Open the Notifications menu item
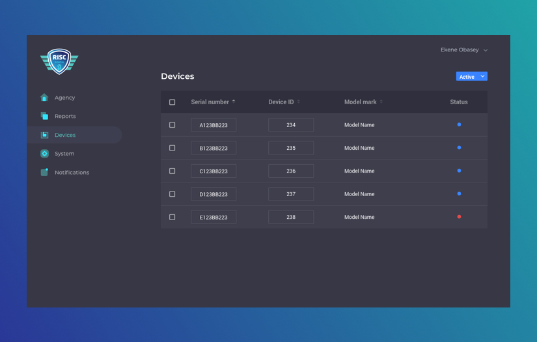The height and width of the screenshot is (342, 537). [x=72, y=173]
